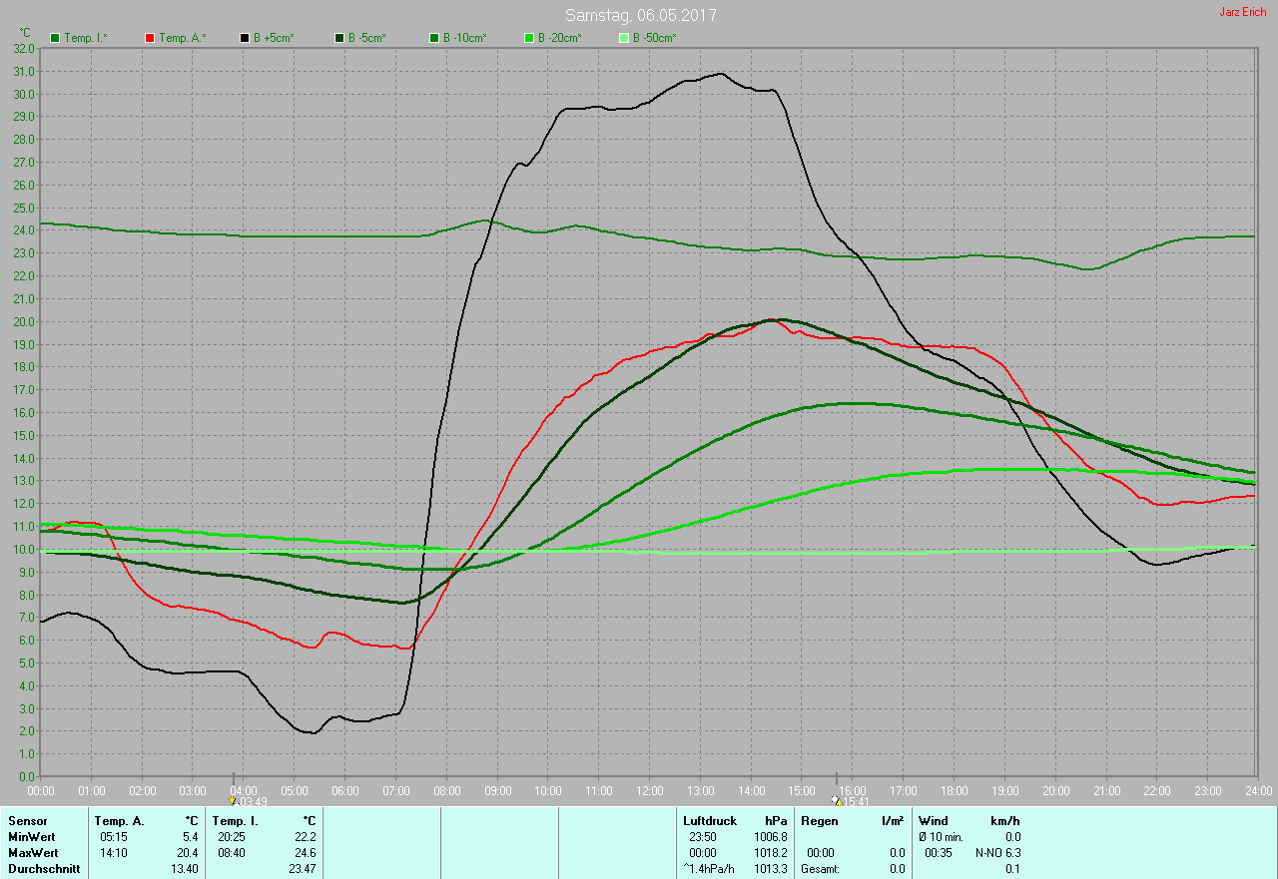Viewport: 1278px width, 879px height.
Task: Click the indoor temperature average 23.47
Action: click(301, 868)
